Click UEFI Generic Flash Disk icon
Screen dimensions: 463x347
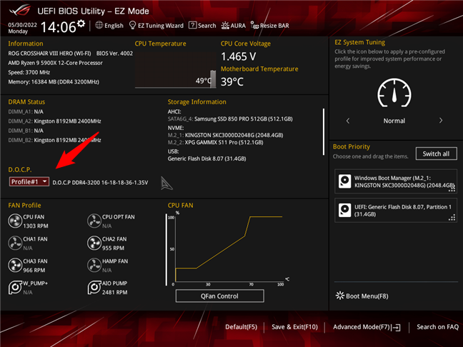click(x=344, y=210)
